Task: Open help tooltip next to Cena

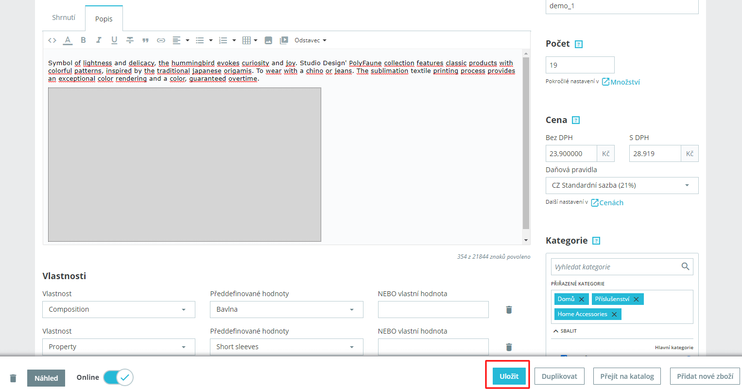Action: pos(576,120)
